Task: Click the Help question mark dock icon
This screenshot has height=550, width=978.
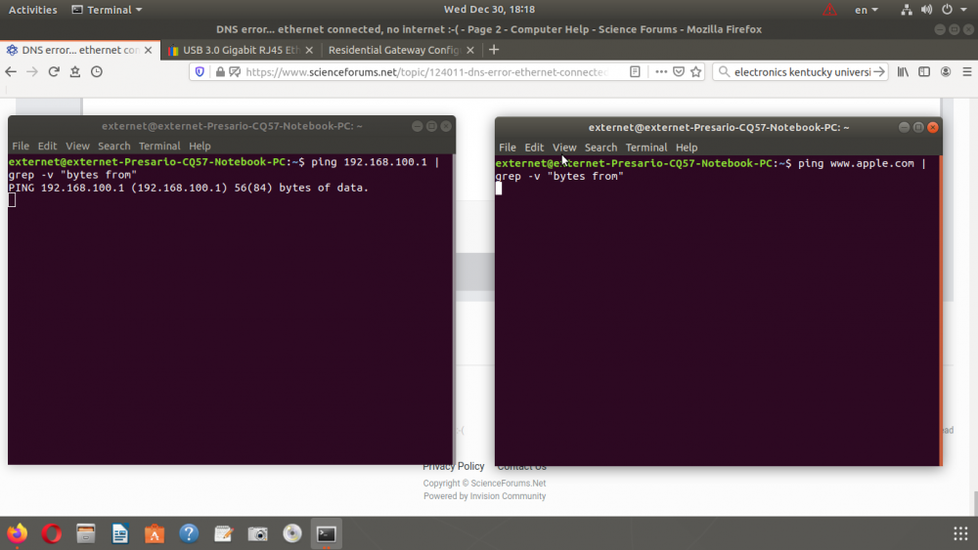Action: click(189, 533)
